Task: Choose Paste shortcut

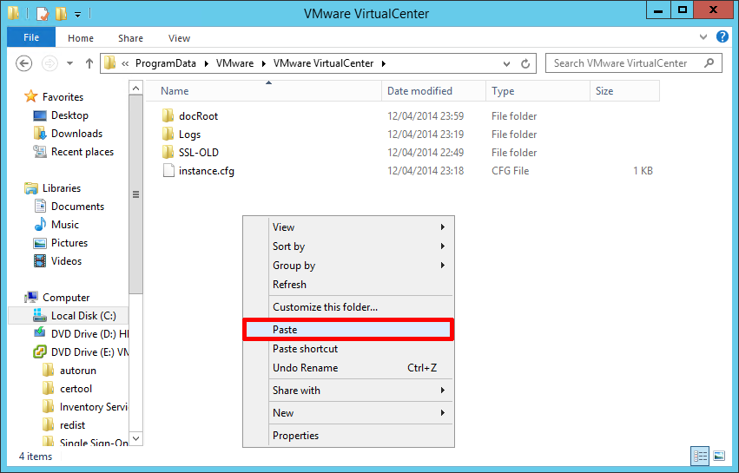Action: (348, 349)
